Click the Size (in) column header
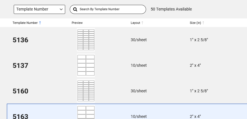The image size is (247, 119). pyautogui.click(x=195, y=23)
